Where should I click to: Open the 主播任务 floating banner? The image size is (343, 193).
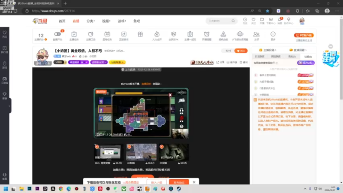(331, 58)
